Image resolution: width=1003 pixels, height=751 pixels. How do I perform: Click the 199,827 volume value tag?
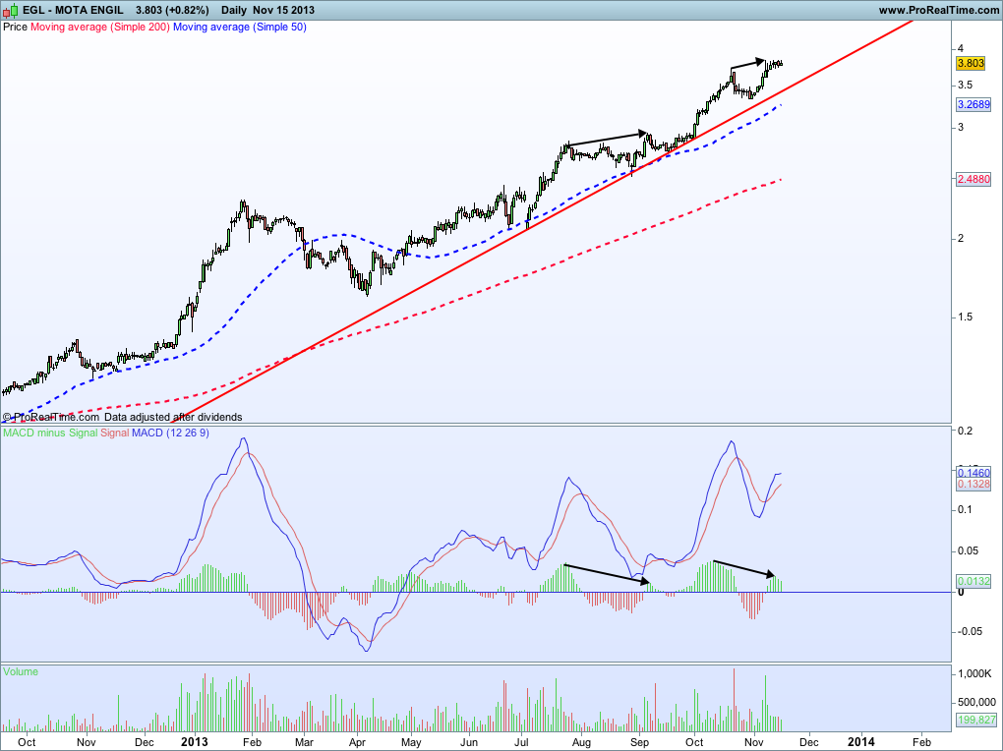point(976,720)
